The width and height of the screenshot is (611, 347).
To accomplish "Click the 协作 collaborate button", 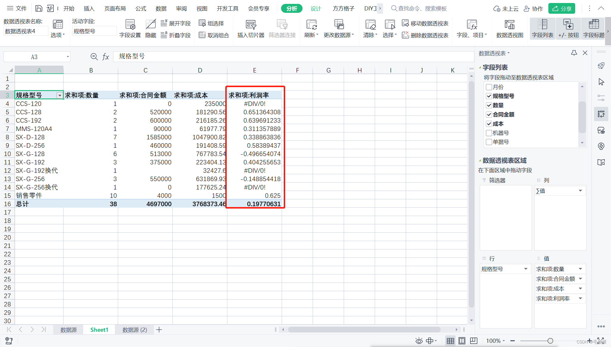I will (533, 8).
